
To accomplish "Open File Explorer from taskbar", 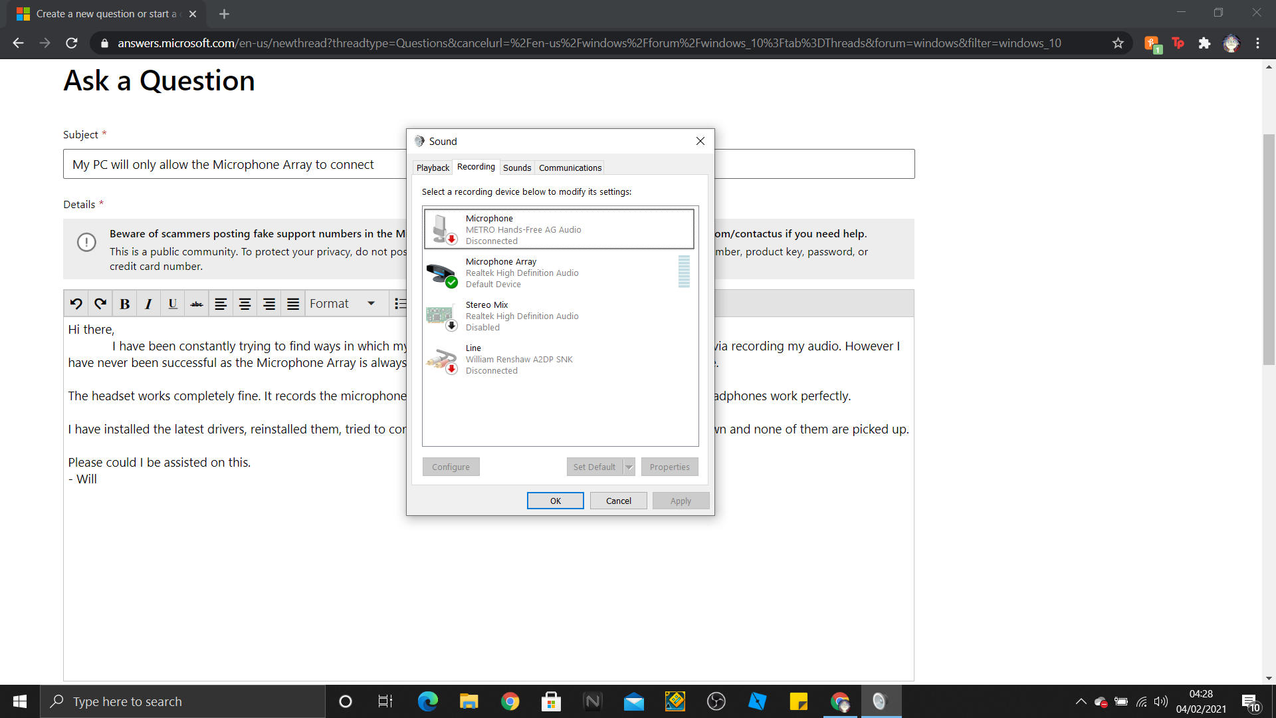I will pos(469,701).
